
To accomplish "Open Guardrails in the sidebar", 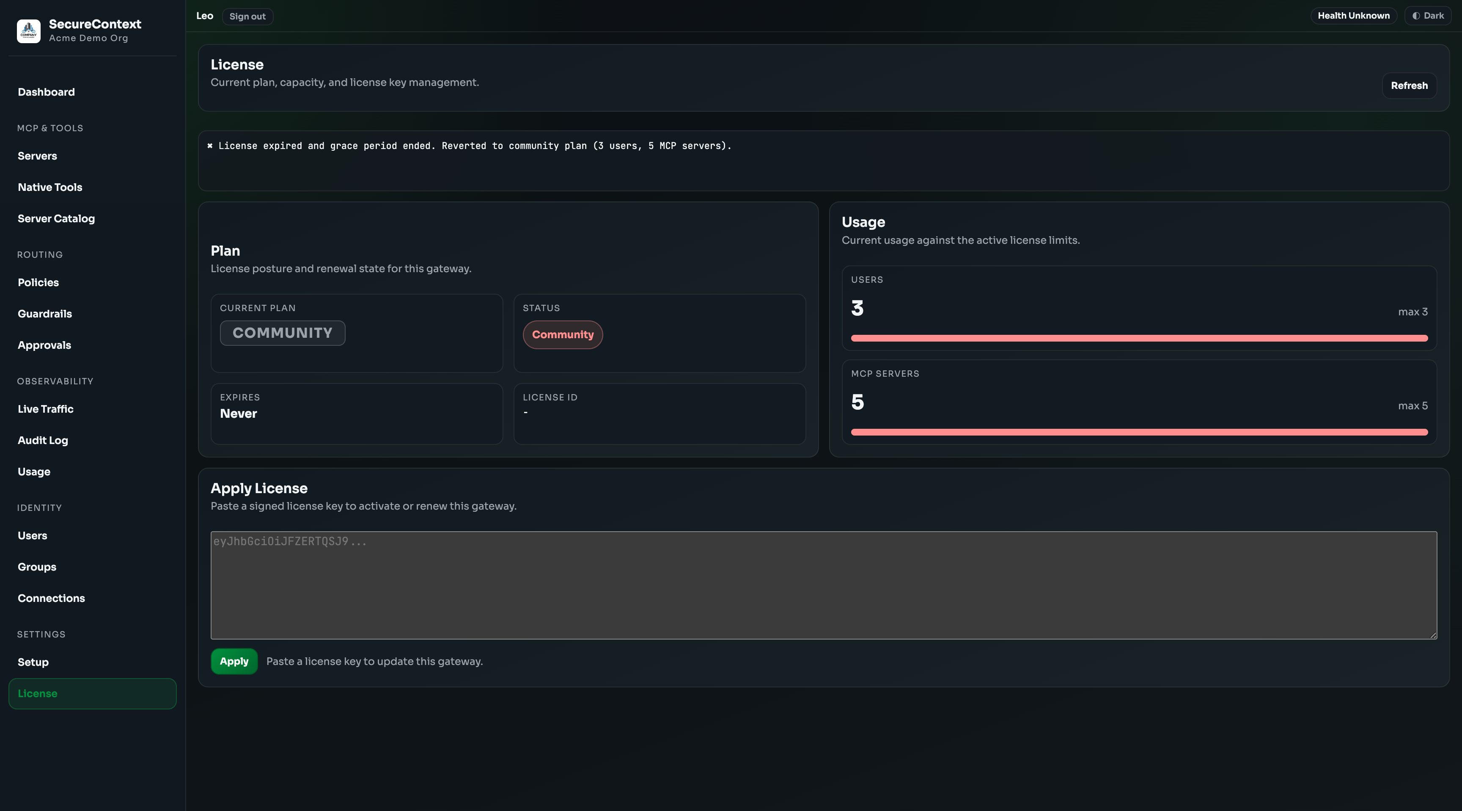I will click(45, 314).
